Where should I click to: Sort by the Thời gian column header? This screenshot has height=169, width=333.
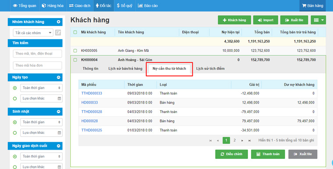pos(135,85)
